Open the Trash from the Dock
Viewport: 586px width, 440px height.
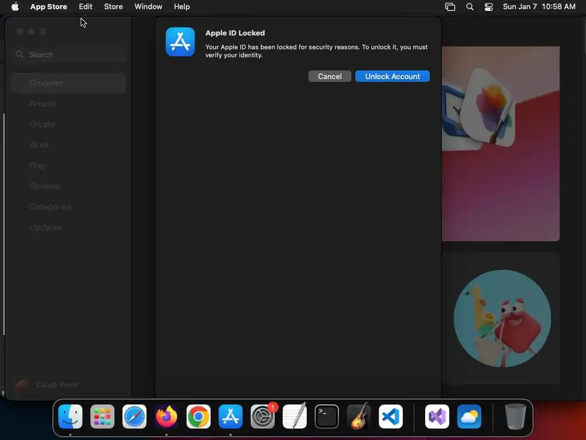pos(516,417)
